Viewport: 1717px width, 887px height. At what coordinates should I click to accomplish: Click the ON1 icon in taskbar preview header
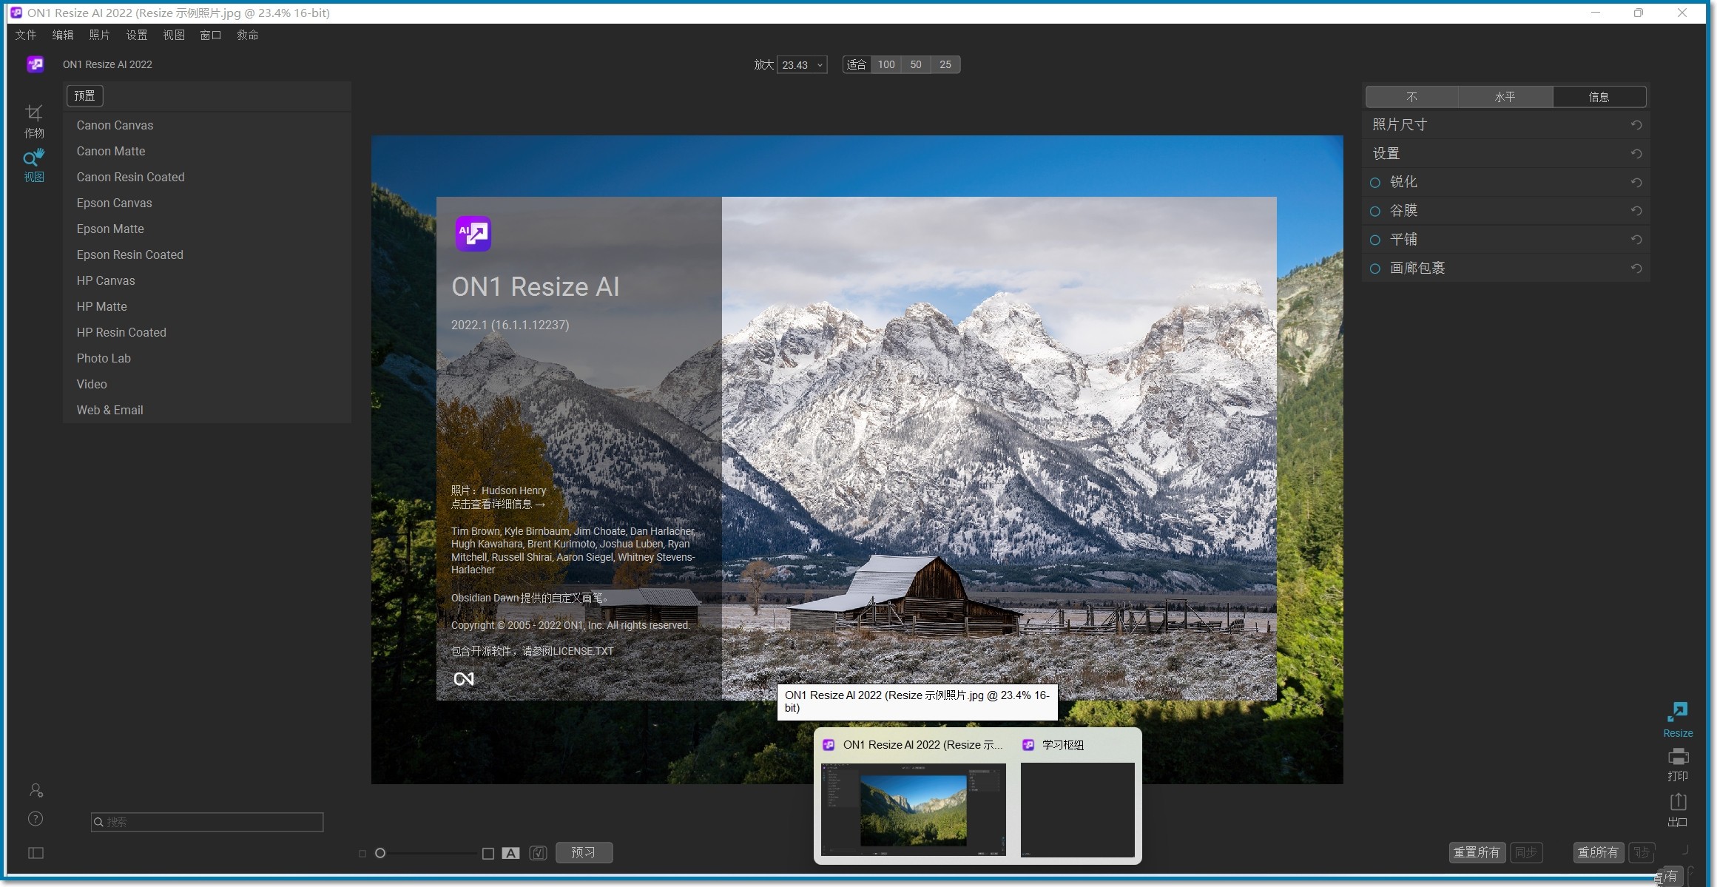(829, 745)
